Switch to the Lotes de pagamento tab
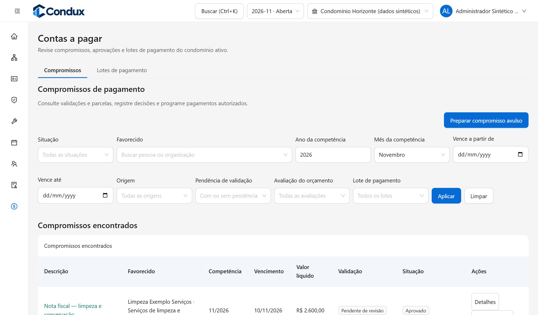Viewport: 538px width, 315px height. pos(122,70)
